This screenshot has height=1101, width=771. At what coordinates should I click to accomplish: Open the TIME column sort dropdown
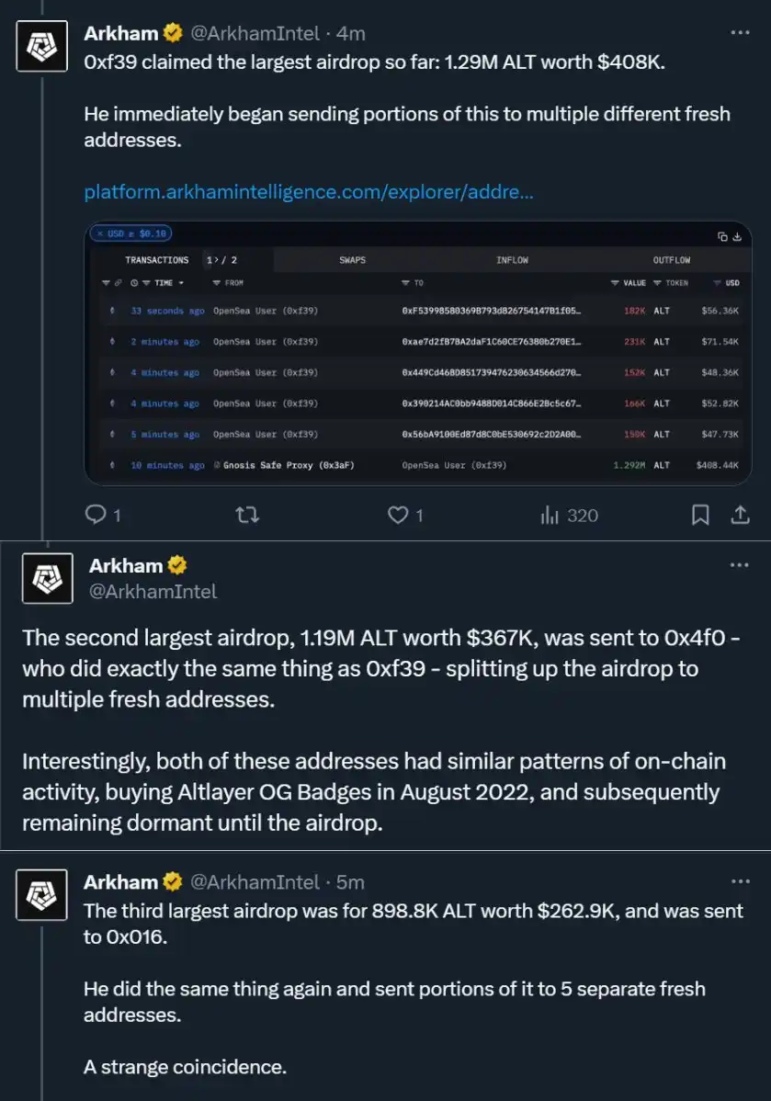click(x=181, y=282)
